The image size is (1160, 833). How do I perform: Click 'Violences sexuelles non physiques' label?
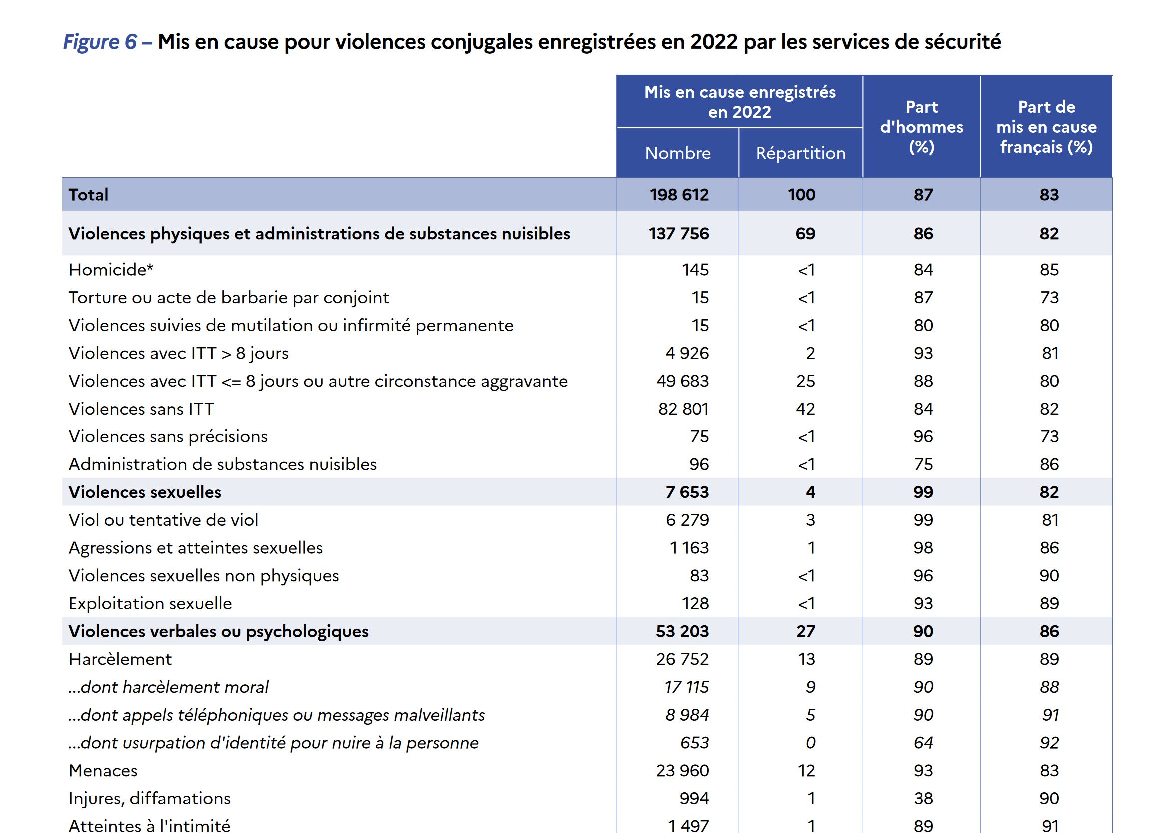click(204, 576)
